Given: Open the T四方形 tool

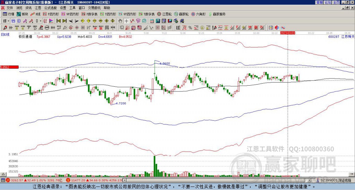Looking at the screenshot, I should click(108, 14).
